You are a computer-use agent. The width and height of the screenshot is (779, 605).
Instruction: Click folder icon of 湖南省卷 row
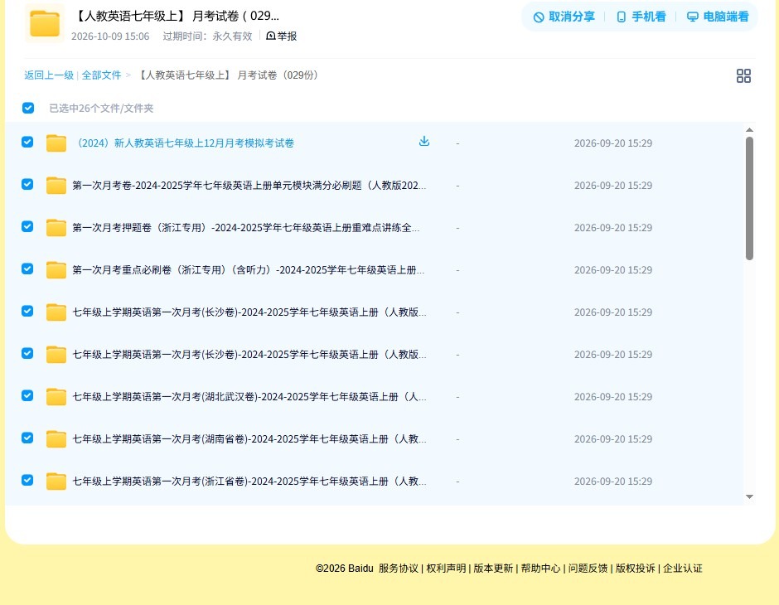click(x=56, y=438)
